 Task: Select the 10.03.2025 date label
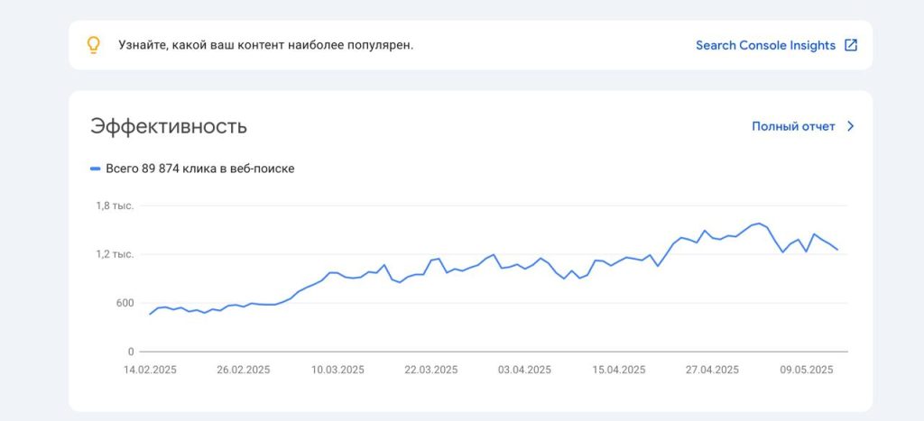click(x=337, y=370)
